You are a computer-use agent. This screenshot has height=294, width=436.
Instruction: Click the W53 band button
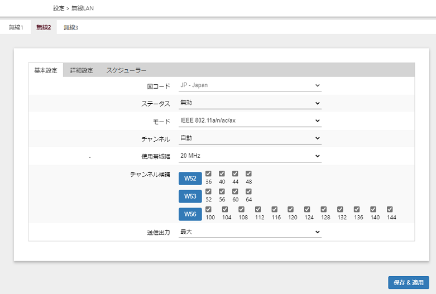point(190,196)
